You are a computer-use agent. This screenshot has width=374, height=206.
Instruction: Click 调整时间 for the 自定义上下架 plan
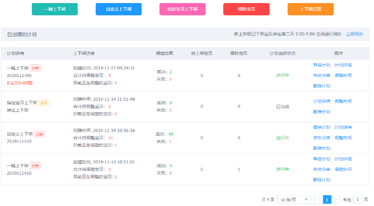click(x=343, y=138)
